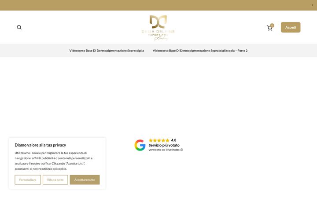
Task: Click 'Diamo valore alla tua privacy' heading
Action: pos(41,145)
